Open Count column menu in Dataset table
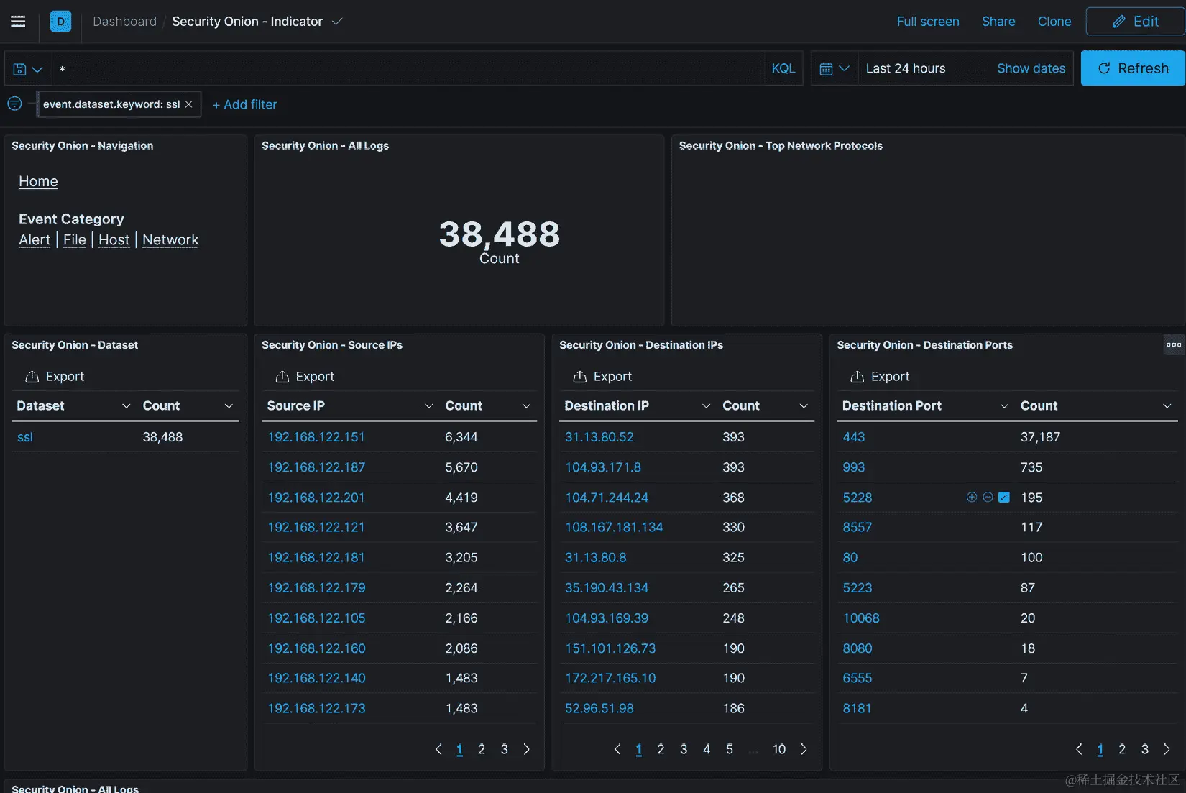This screenshot has height=793, width=1186. coord(229,405)
